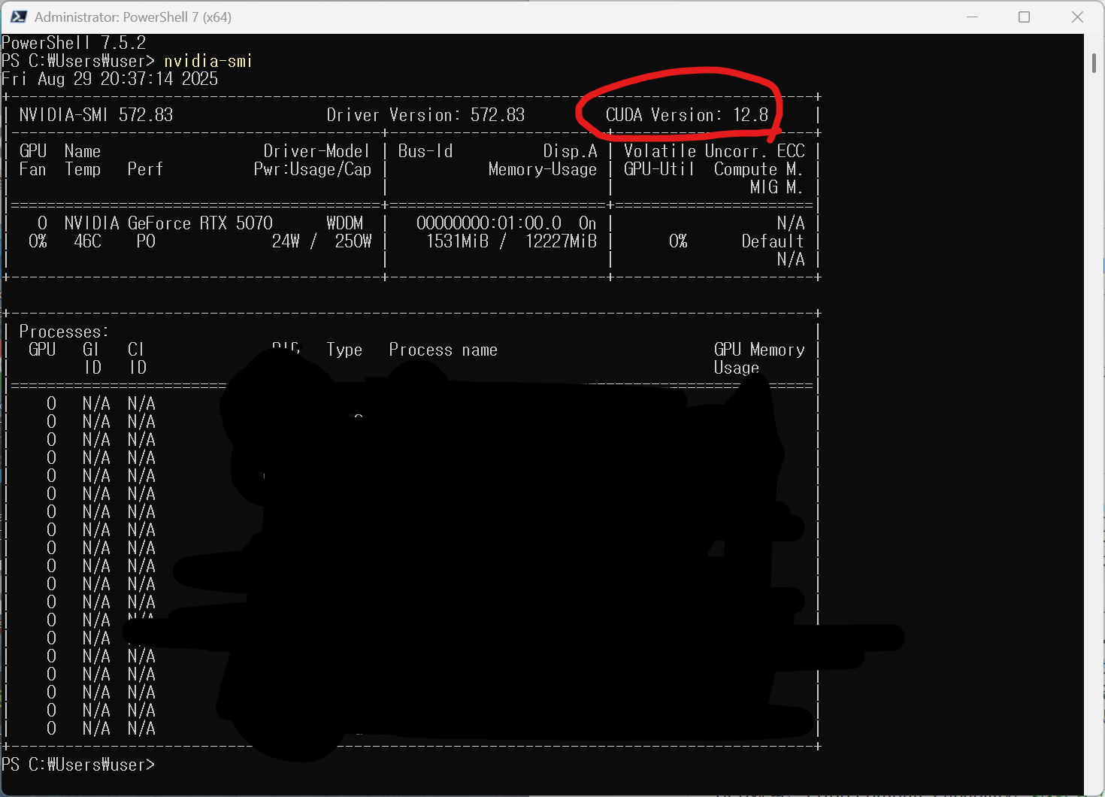The height and width of the screenshot is (797, 1105).
Task: Minimize the PowerShell window
Action: (972, 17)
